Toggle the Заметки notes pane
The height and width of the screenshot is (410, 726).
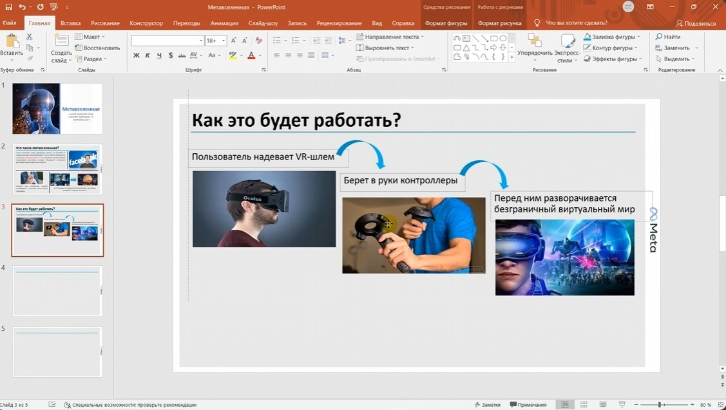(x=488, y=404)
